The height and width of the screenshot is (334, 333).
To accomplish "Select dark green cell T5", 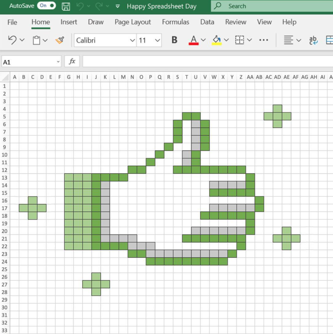I will pos(187,116).
